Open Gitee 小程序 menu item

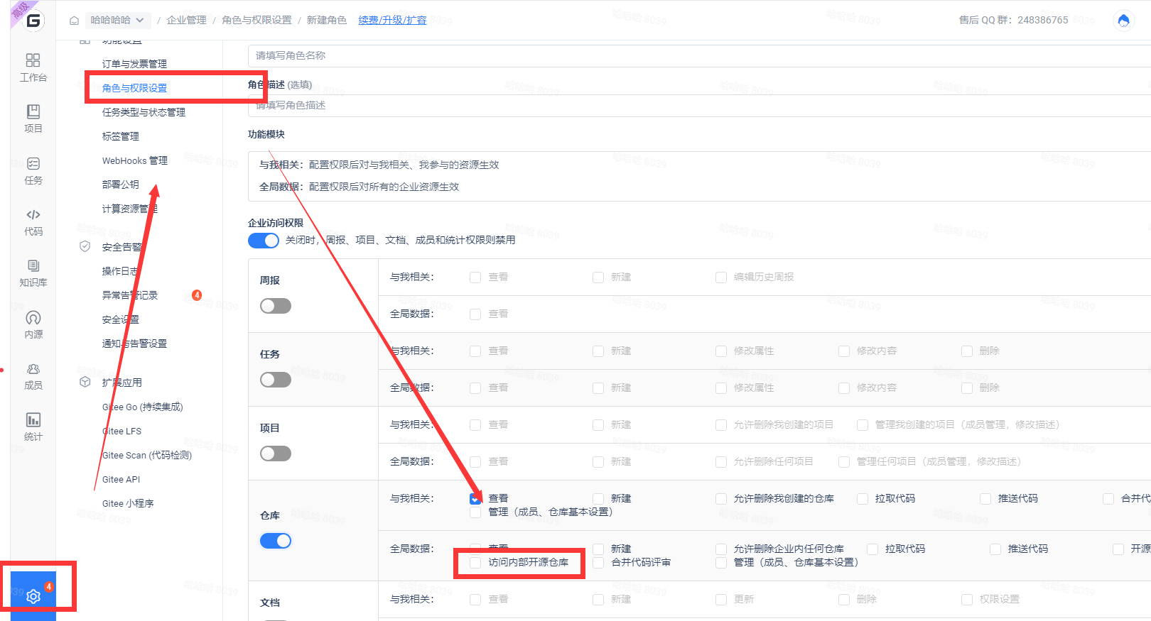[128, 504]
